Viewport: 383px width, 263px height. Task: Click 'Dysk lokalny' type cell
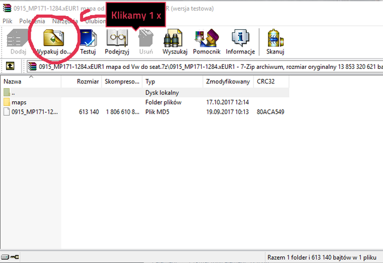162,93
